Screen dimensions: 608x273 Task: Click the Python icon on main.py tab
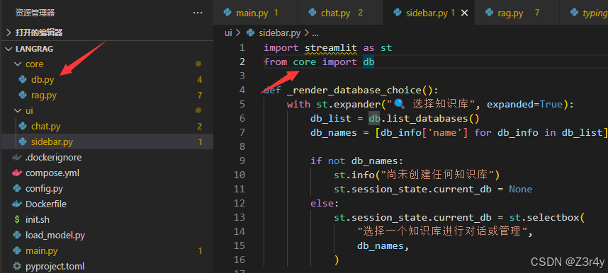coord(227,13)
